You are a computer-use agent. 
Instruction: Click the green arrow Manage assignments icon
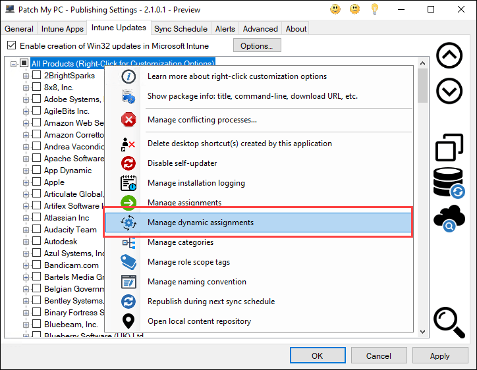tap(128, 203)
